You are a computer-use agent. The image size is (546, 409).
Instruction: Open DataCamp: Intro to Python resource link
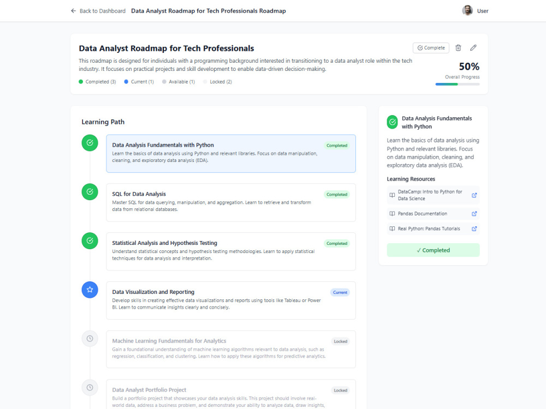433,195
